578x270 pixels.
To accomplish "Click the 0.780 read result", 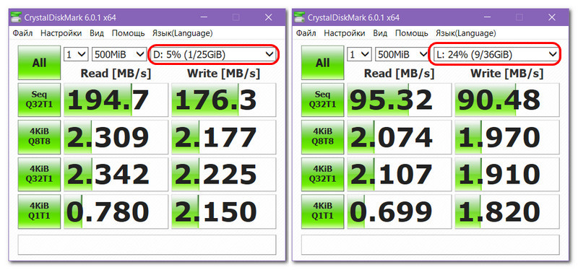I will pyautogui.click(x=116, y=211).
